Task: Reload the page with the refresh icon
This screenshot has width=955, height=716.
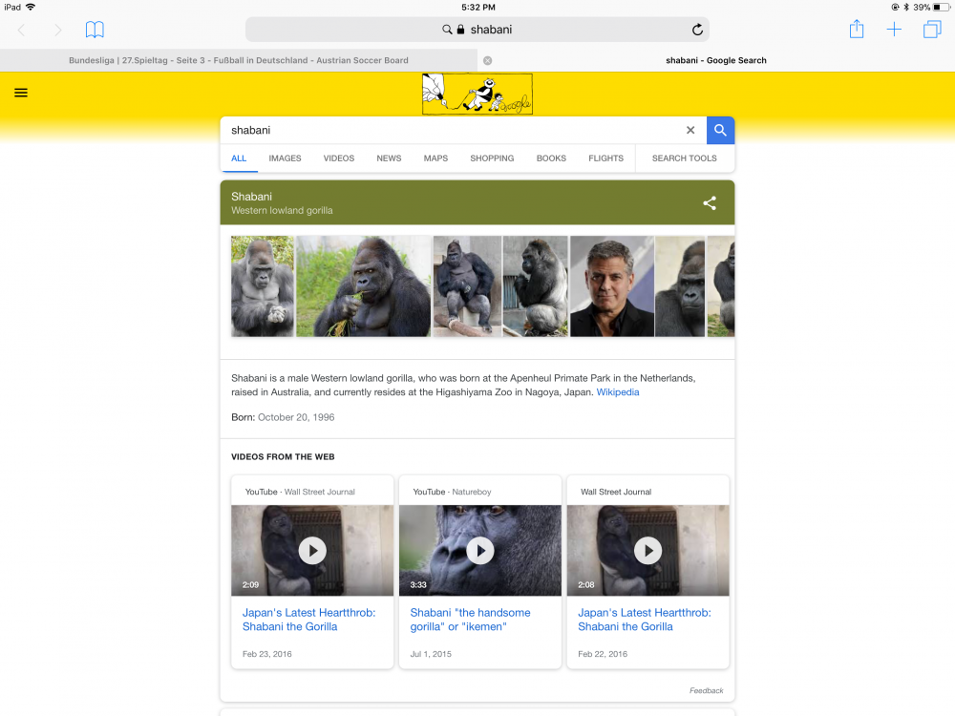Action: click(697, 30)
